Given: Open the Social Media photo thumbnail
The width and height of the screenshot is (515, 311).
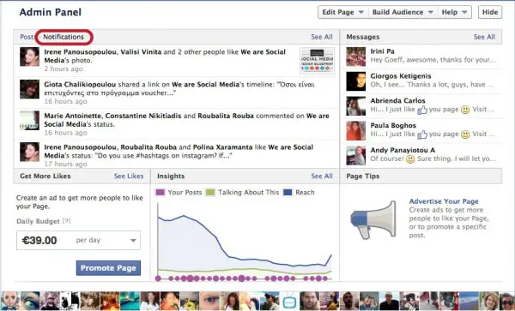Looking at the screenshot, I should pos(318,61).
